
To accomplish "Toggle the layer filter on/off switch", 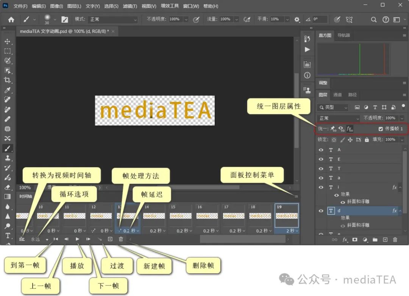I will tap(403, 107).
